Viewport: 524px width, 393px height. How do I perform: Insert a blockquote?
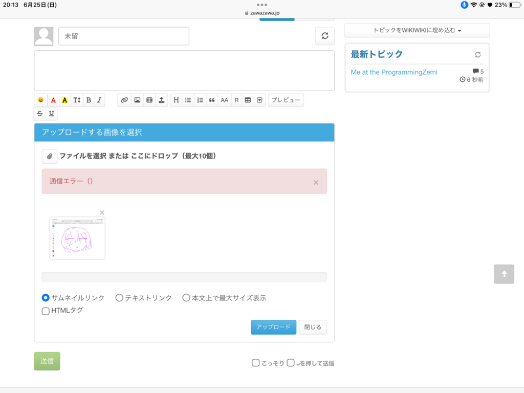(212, 100)
